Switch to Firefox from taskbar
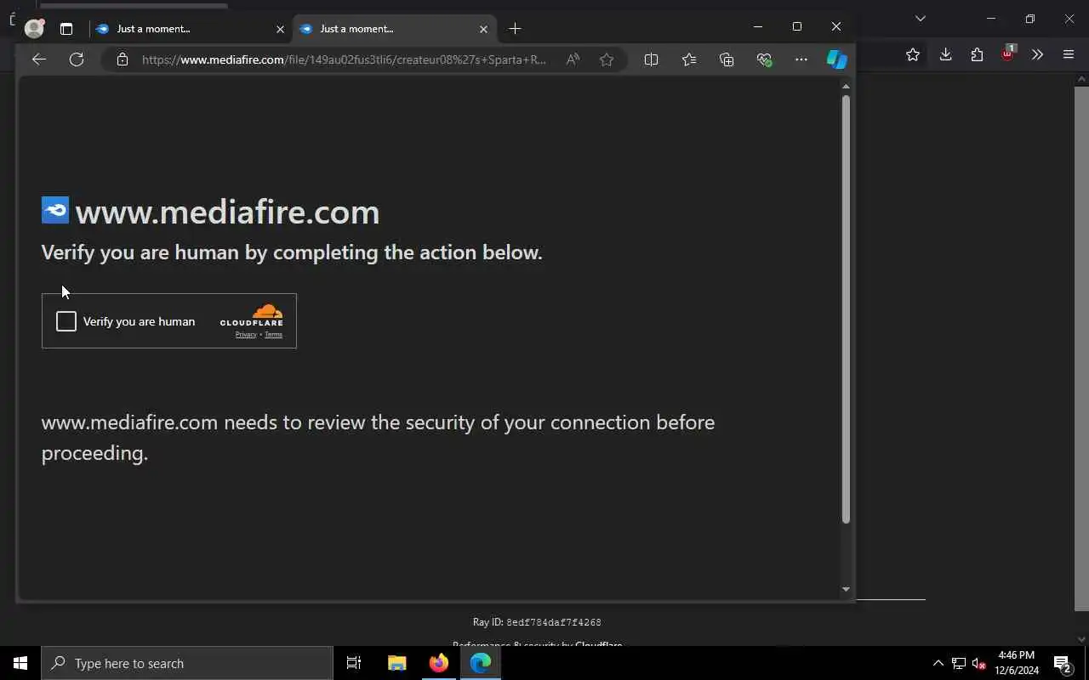Screen dimensions: 1089x680 (439, 663)
